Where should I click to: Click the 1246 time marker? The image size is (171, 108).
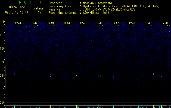coord(99,23)
